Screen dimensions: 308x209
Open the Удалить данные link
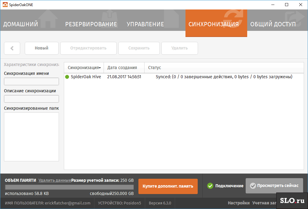point(55,180)
